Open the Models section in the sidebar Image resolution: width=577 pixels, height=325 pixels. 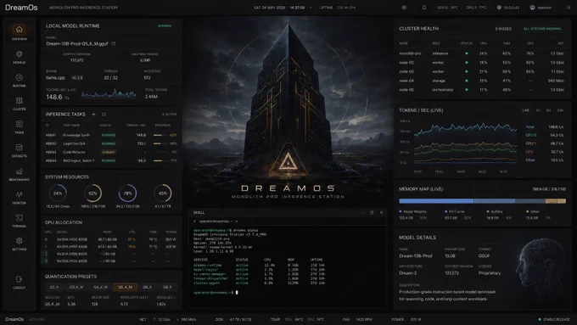20,54
